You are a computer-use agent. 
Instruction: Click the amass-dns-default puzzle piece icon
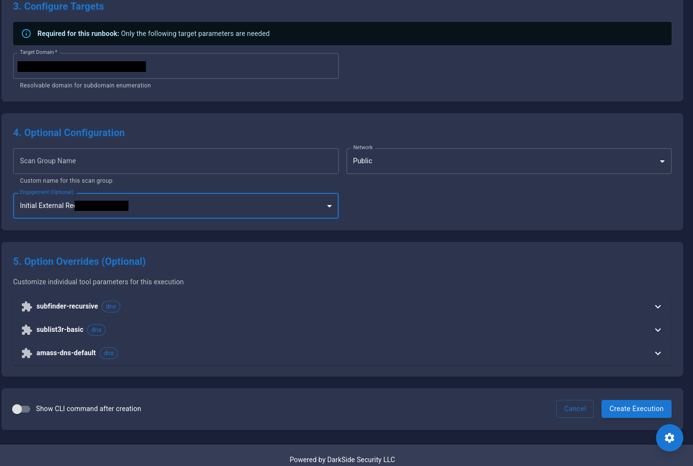(27, 353)
